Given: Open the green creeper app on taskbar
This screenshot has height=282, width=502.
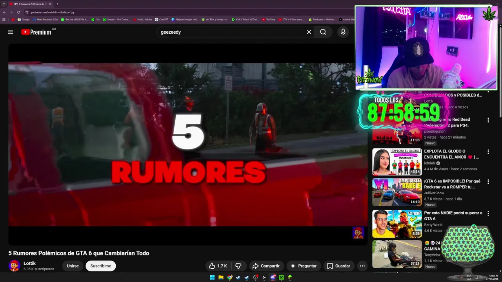Looking at the screenshot, I should 281,277.
